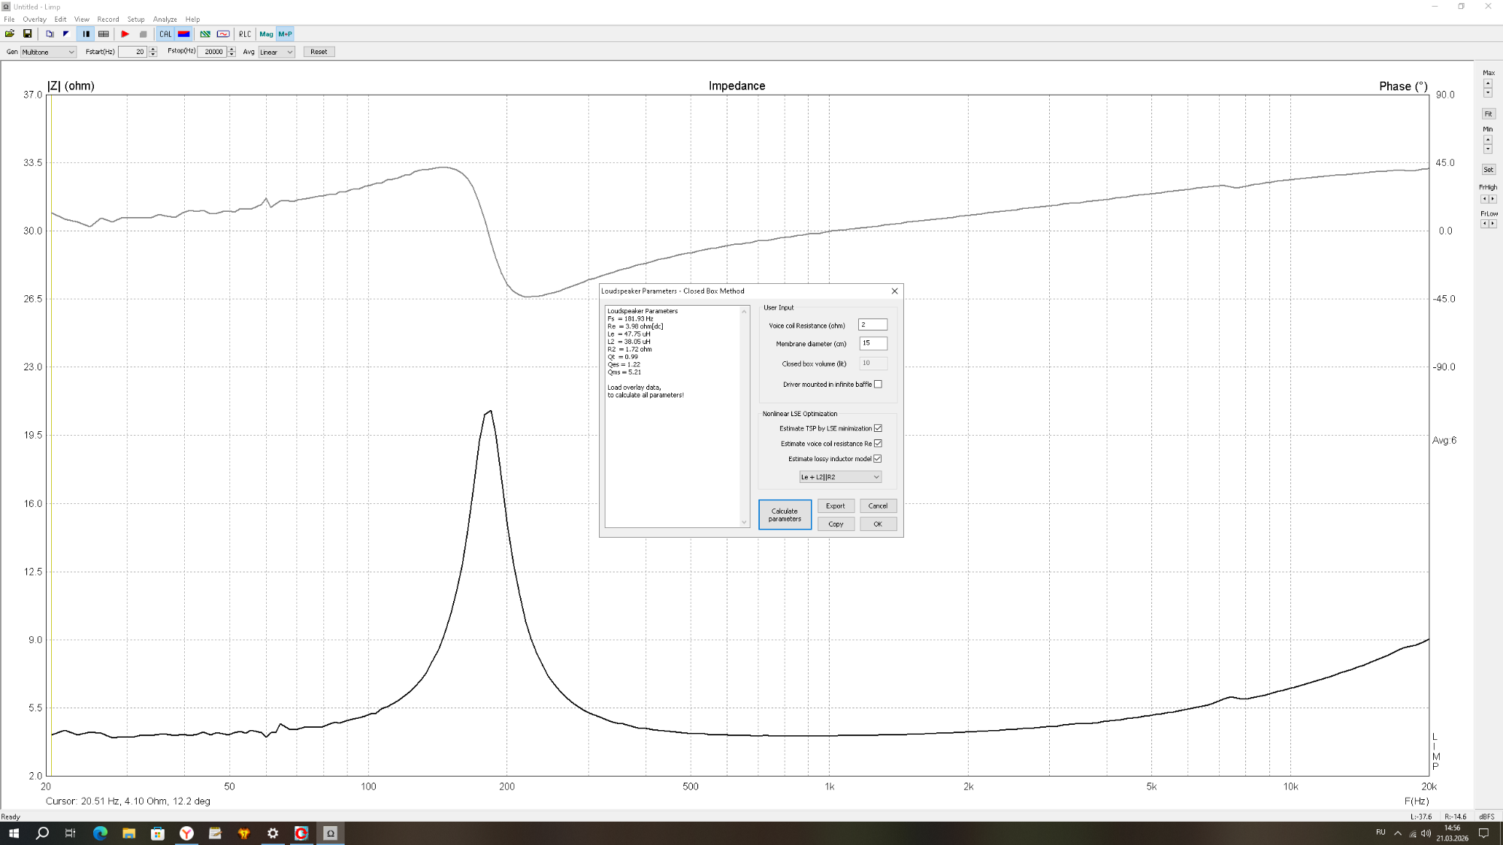The image size is (1503, 845).
Task: Switch to Mag magnitude-only view
Action: click(x=266, y=34)
